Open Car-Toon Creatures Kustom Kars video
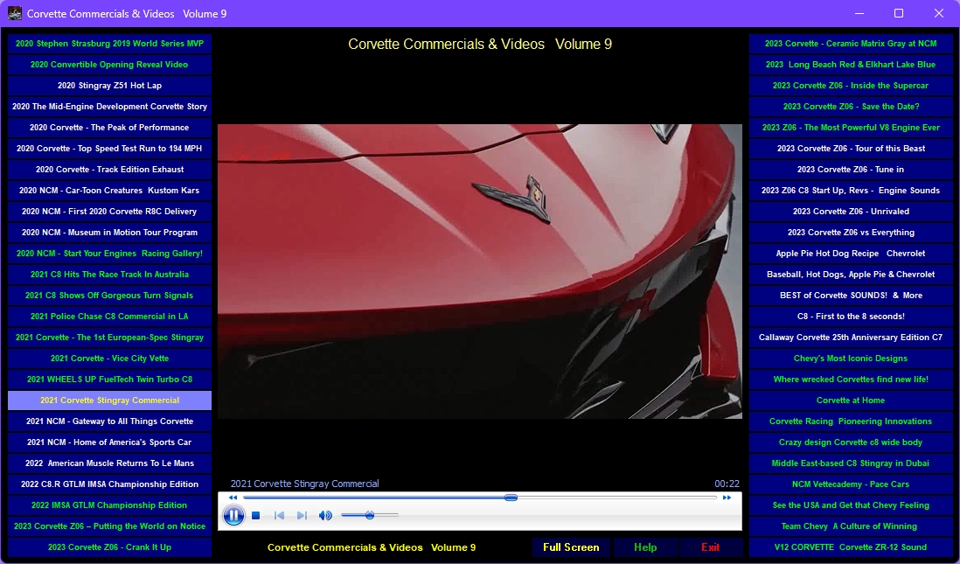The height and width of the screenshot is (564, 960). [x=109, y=191]
